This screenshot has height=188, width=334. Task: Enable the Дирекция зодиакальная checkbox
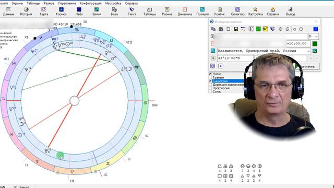click(210, 85)
